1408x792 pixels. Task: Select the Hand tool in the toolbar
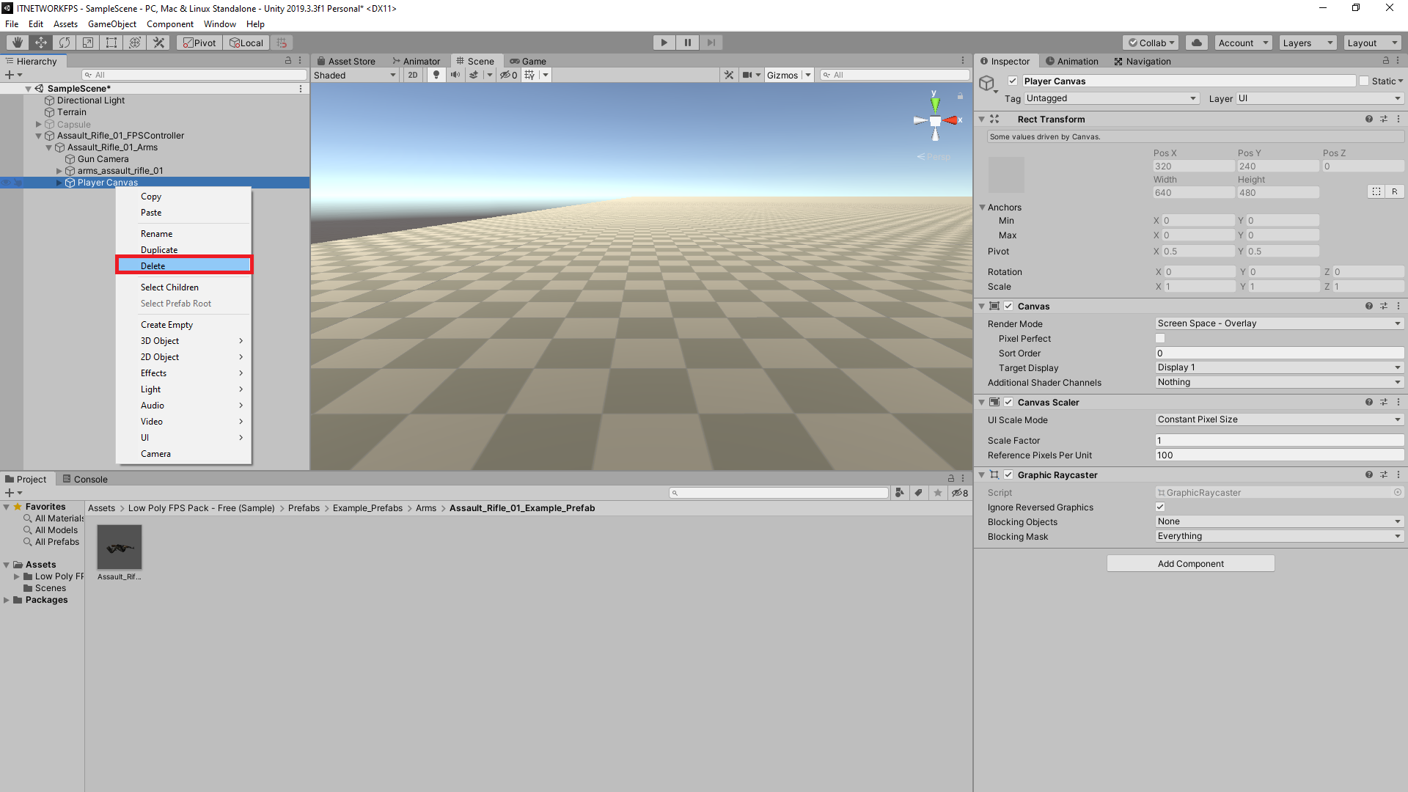click(x=16, y=42)
